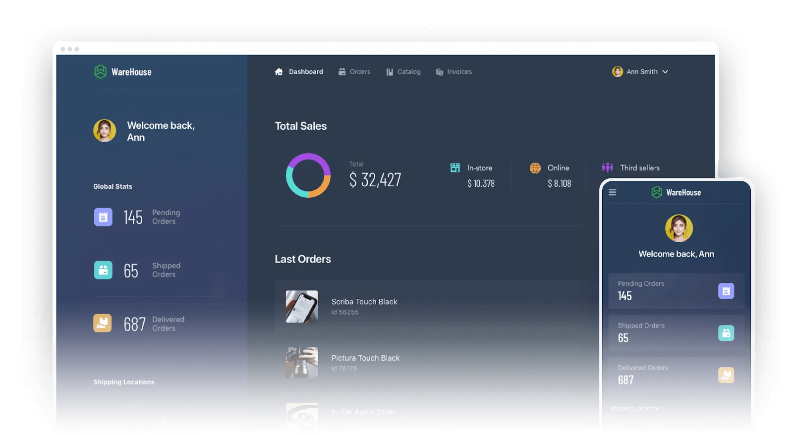Click the Total Sales donut chart
The image size is (793, 435).
(x=308, y=175)
